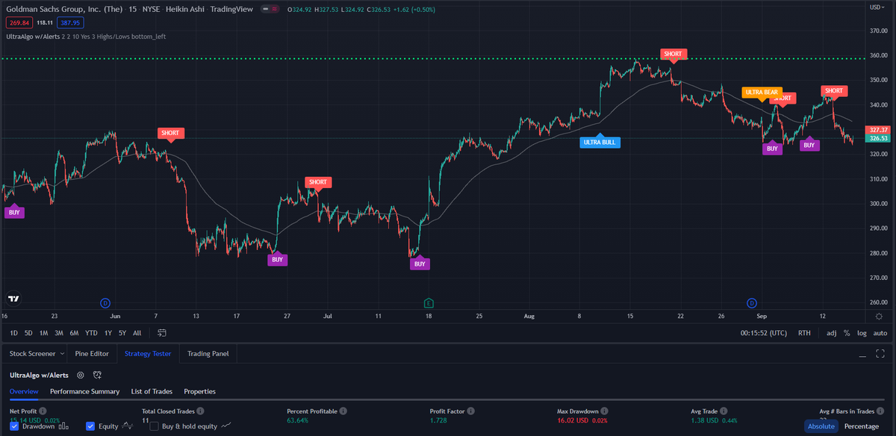Switch to Percentage display mode
Viewport: 896px width, 436px height.
pyautogui.click(x=861, y=426)
